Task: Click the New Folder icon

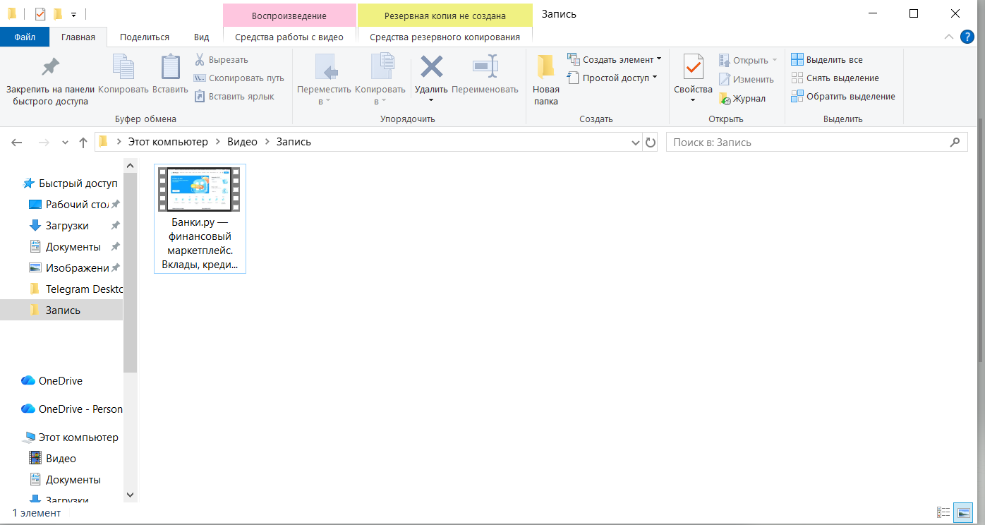Action: pyautogui.click(x=545, y=68)
